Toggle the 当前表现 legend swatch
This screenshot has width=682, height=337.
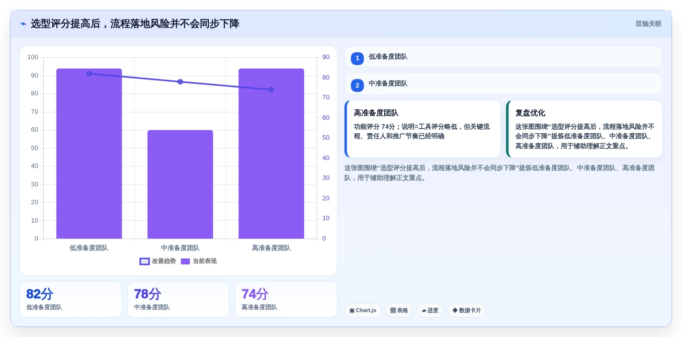click(185, 261)
